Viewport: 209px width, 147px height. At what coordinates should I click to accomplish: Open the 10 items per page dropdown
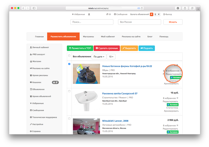(111, 57)
